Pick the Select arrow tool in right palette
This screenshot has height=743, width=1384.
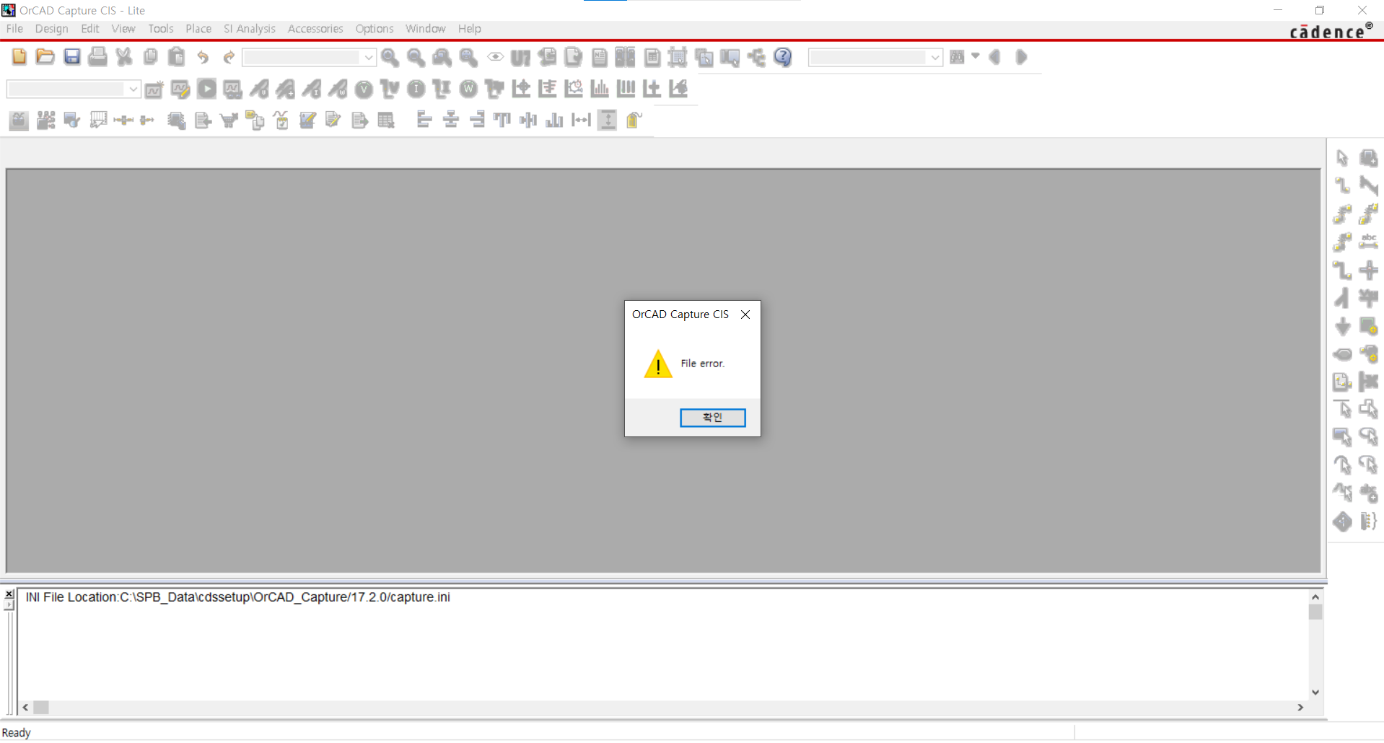(1342, 157)
